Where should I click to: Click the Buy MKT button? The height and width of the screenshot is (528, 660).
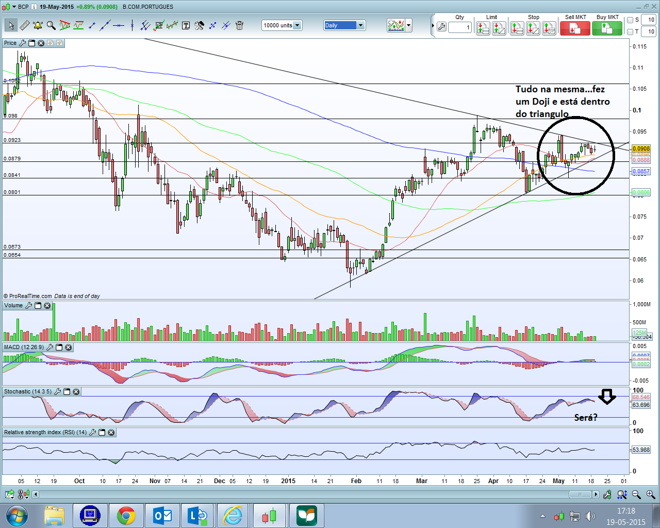[x=607, y=28]
